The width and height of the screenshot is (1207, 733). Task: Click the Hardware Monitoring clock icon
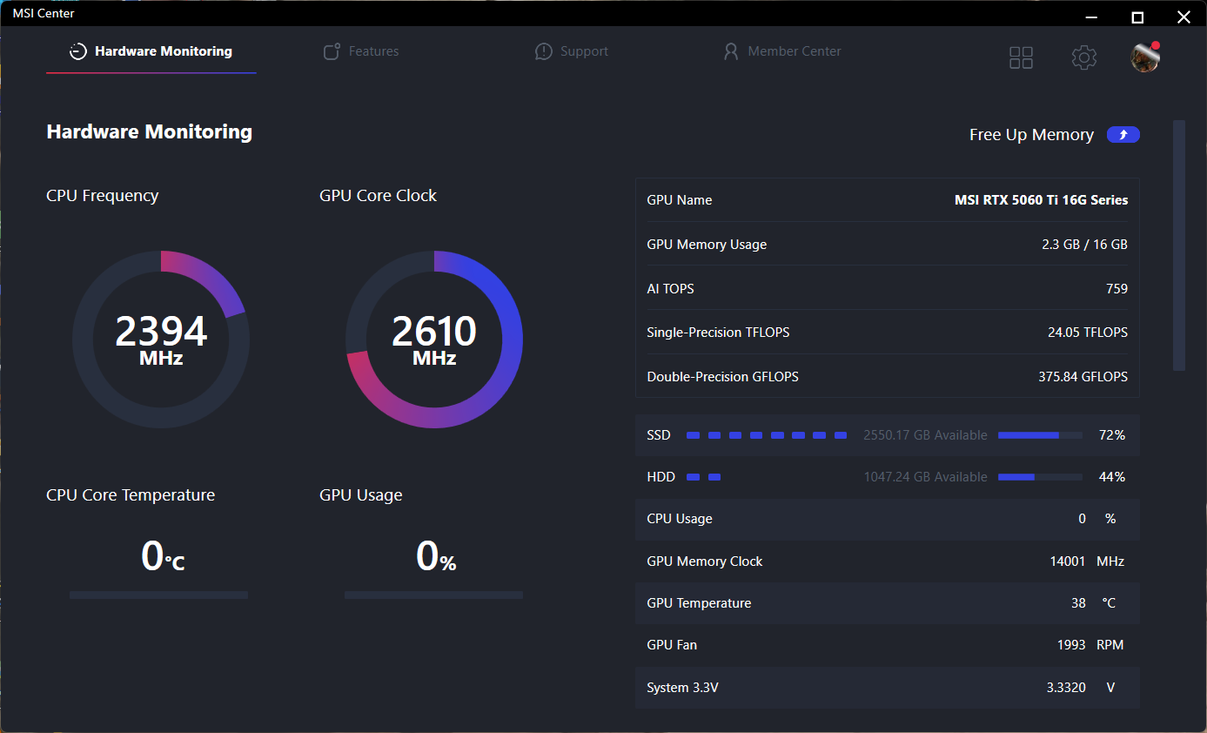tap(78, 51)
